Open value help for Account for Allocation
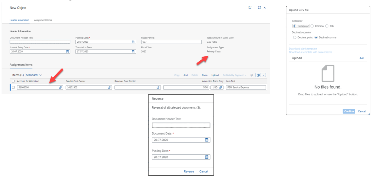376x177 pixels. pos(60,87)
